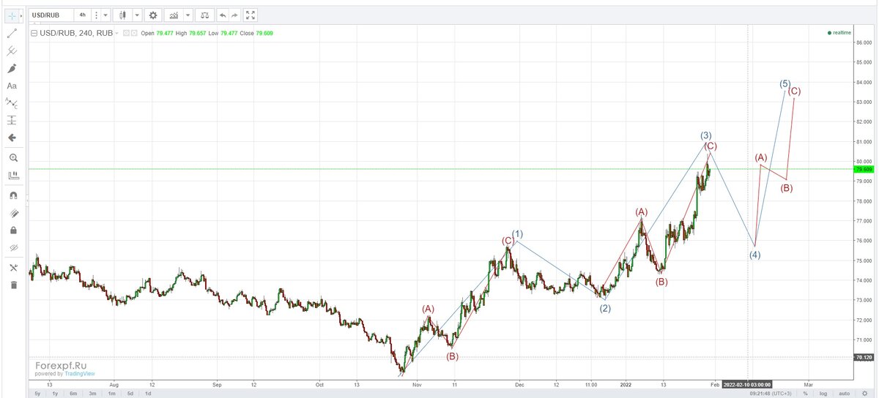
Task: Click the redo arrow
Action: [x=234, y=15]
